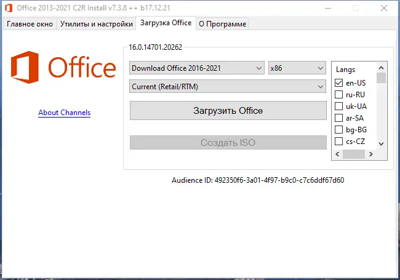Open the Утилиты и настройки tab

click(x=96, y=24)
